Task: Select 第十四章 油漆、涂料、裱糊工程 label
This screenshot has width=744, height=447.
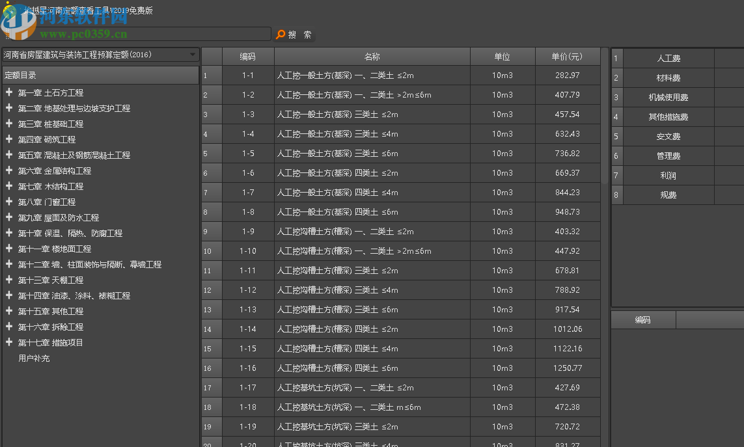Action: pos(74,295)
